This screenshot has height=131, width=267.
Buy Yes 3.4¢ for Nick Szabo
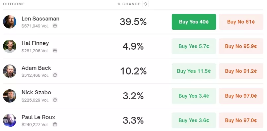point(194,96)
